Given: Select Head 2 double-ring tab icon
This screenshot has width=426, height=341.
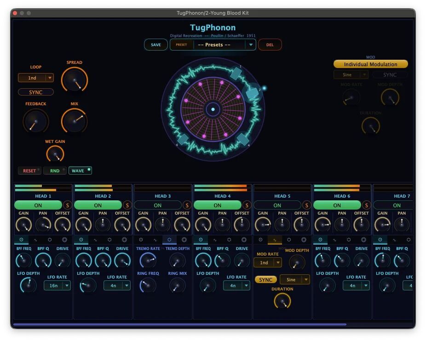Looking at the screenshot, I should coord(124,240).
